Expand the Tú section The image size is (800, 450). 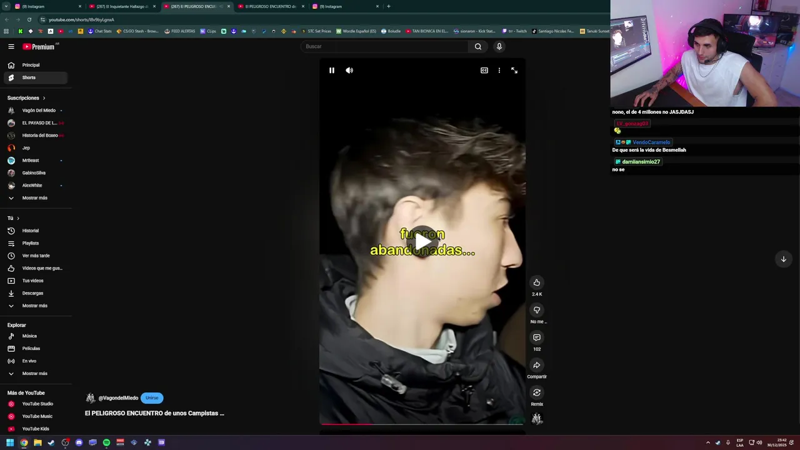(x=14, y=218)
